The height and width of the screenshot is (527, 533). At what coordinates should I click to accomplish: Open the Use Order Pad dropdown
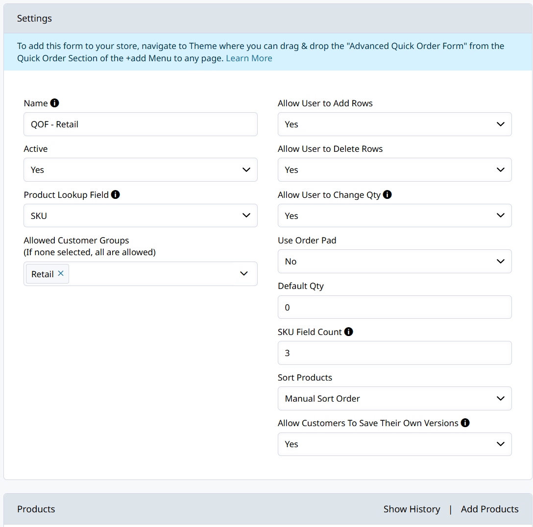point(395,261)
